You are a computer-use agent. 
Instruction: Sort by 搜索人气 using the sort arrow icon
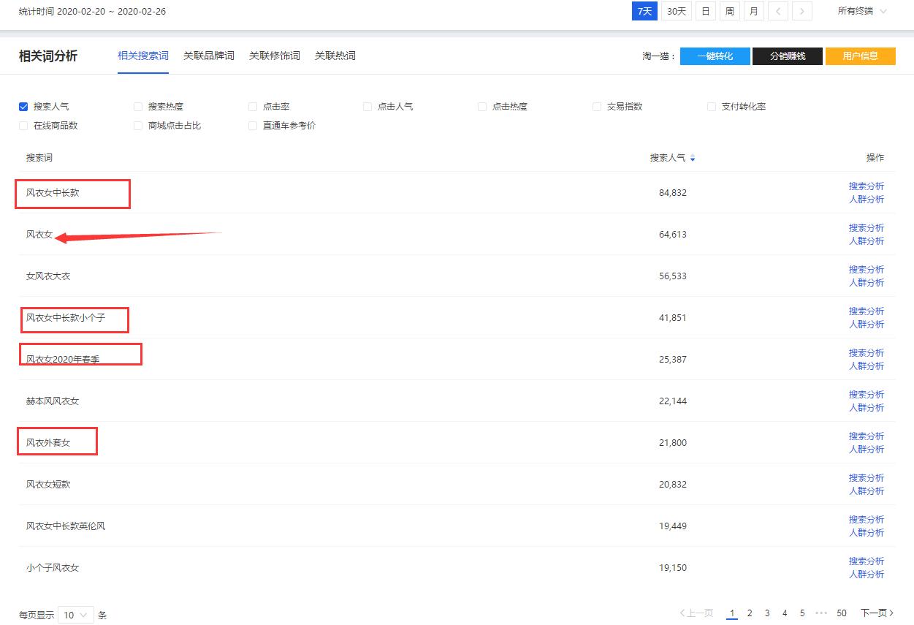pyautogui.click(x=692, y=158)
